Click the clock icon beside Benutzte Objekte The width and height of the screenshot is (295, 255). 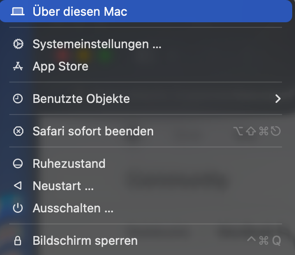point(18,99)
